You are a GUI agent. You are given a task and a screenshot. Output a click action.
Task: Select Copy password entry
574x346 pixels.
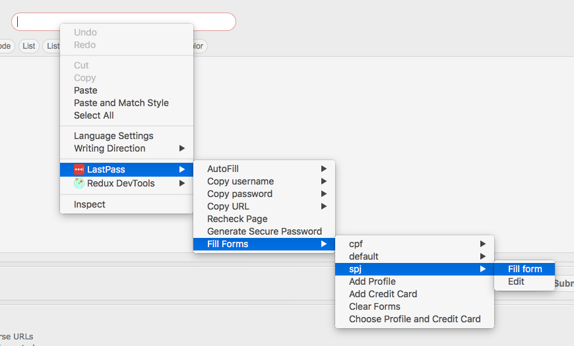click(264, 194)
